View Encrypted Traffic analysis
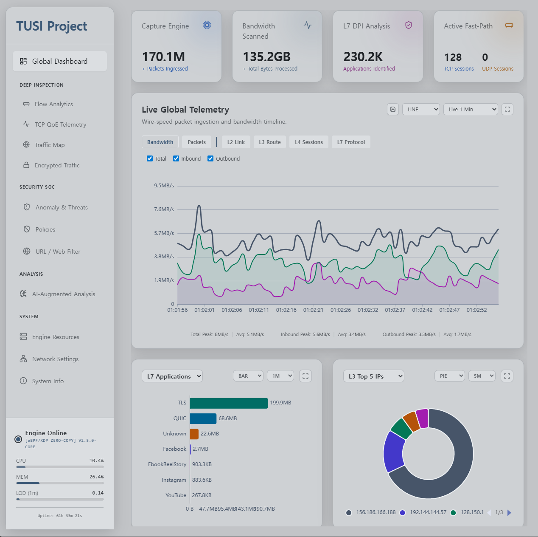This screenshot has width=538, height=537. coord(57,165)
